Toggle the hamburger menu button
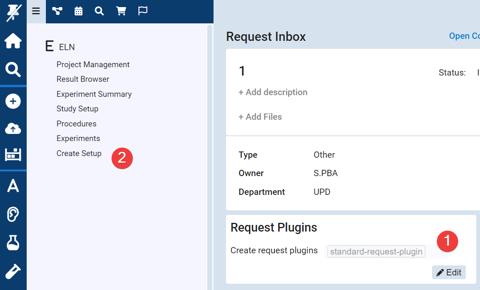 [x=36, y=11]
